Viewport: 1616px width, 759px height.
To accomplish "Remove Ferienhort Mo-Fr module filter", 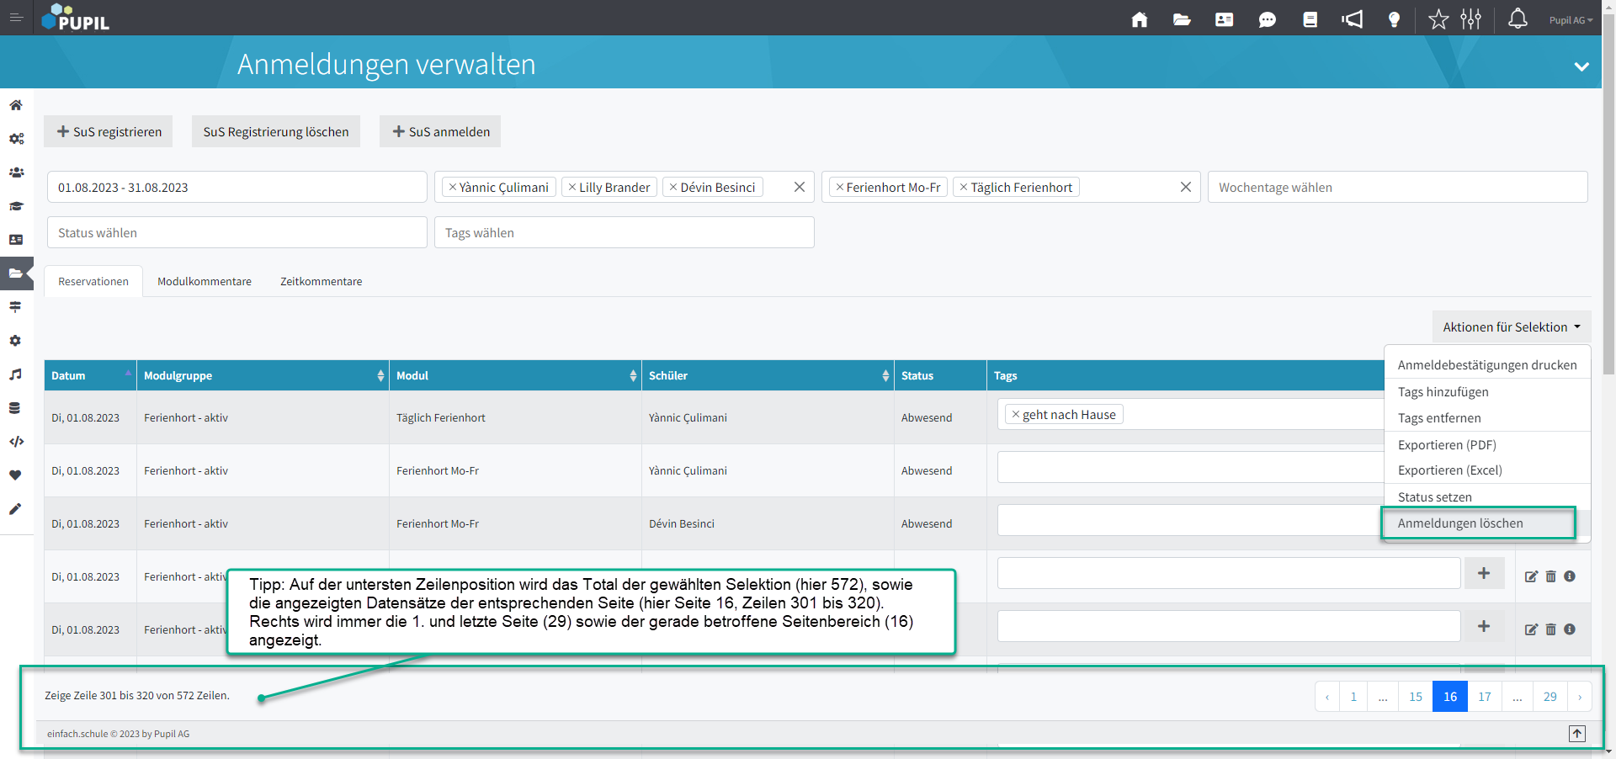I will (839, 187).
